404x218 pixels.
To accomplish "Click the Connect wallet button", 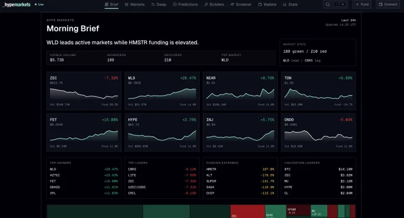I will point(388,4).
